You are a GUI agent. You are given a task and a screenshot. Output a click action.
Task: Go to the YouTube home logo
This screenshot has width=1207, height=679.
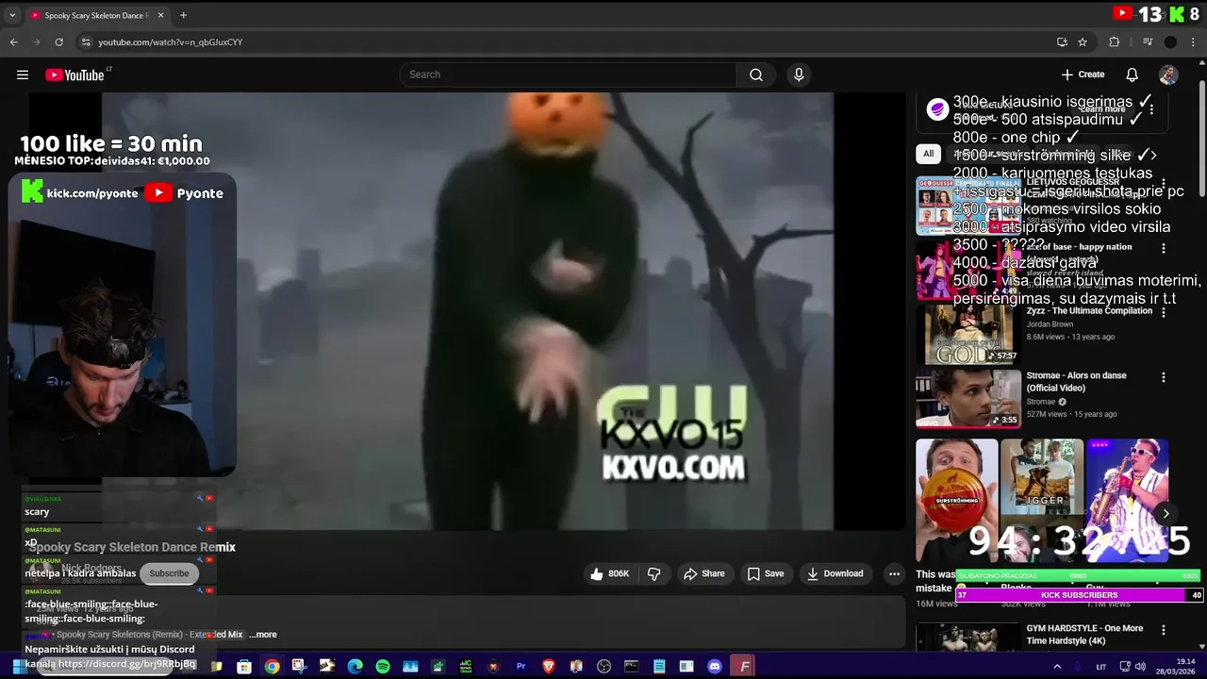pyautogui.click(x=74, y=75)
